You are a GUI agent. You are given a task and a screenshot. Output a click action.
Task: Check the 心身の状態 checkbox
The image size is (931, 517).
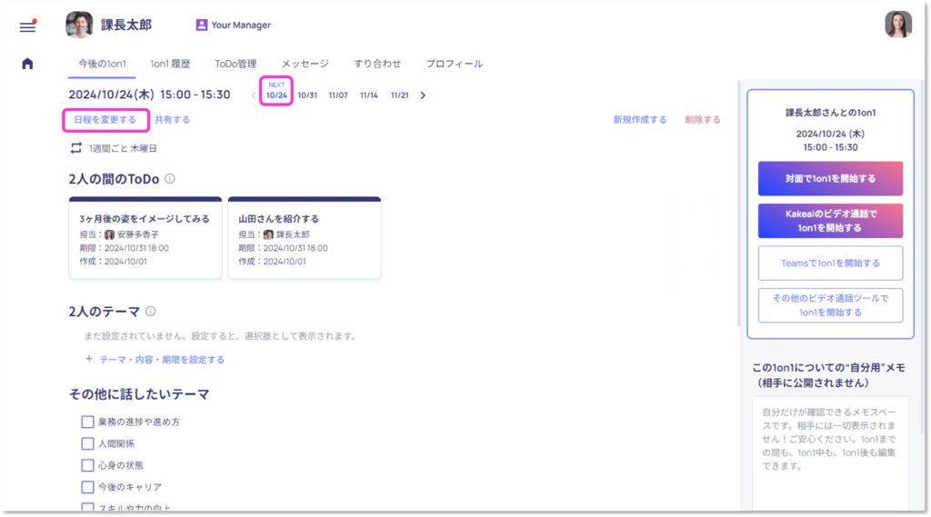tap(88, 465)
